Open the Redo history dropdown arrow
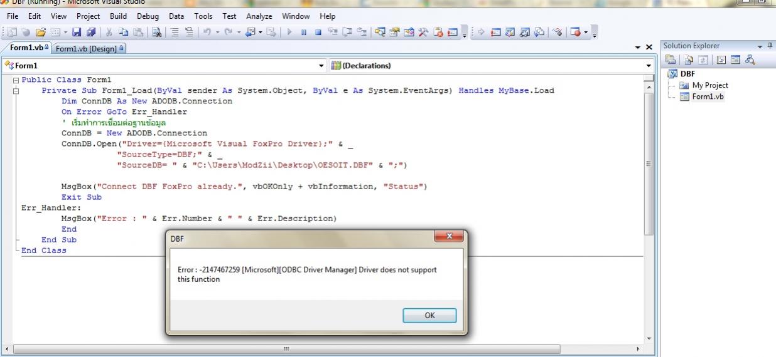The image size is (776, 357). (238, 31)
